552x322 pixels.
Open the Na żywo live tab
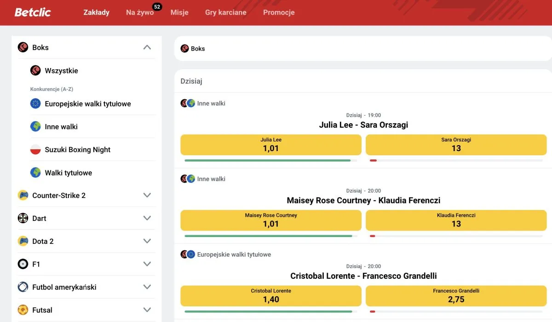140,12
